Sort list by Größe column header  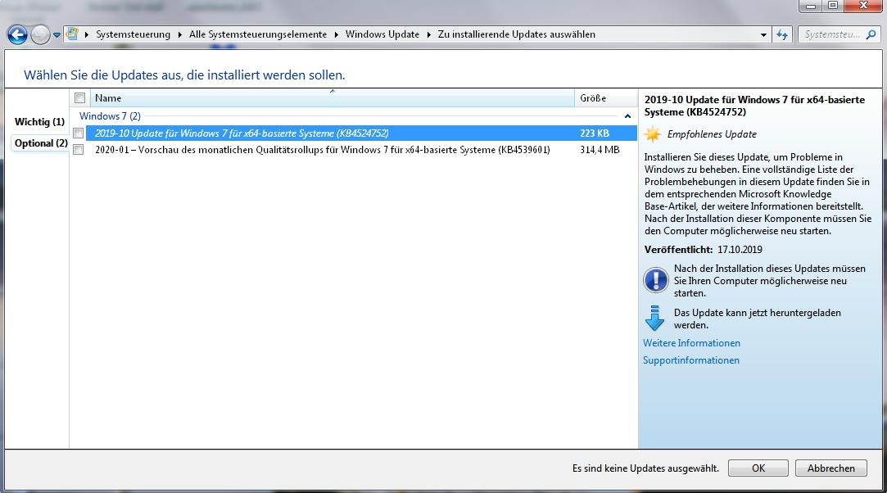click(x=605, y=97)
